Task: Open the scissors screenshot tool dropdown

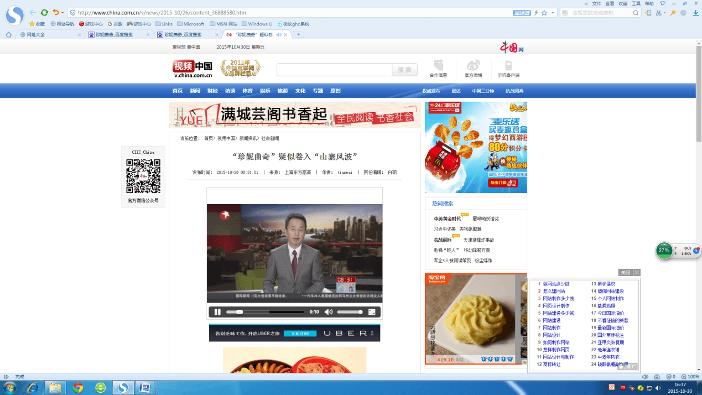Action: pos(664,13)
